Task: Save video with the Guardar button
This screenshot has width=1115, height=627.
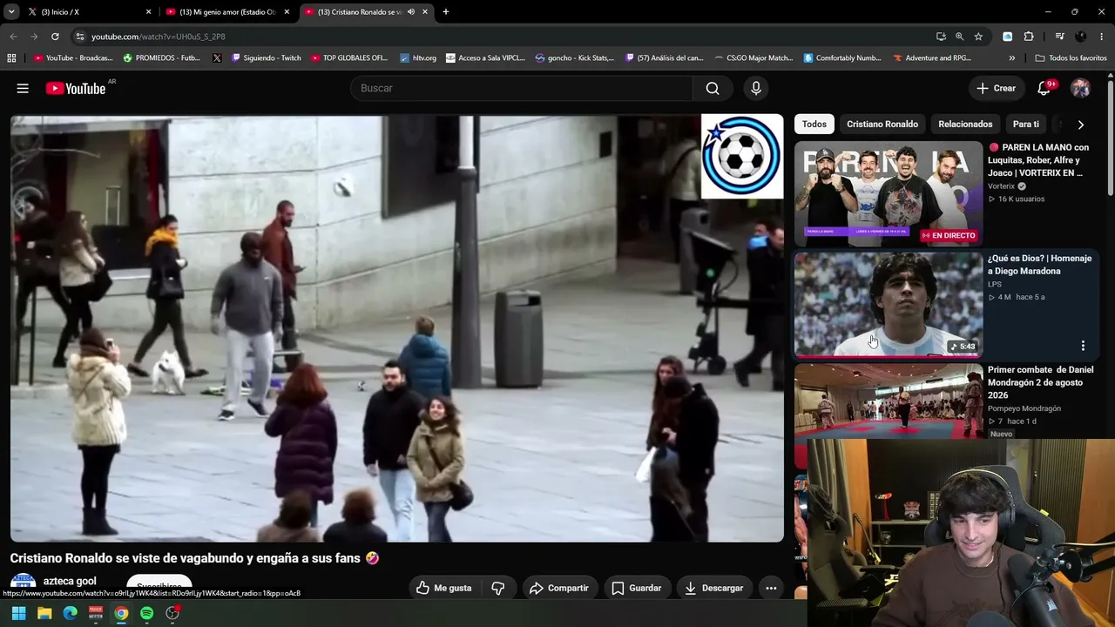Action: (x=636, y=588)
